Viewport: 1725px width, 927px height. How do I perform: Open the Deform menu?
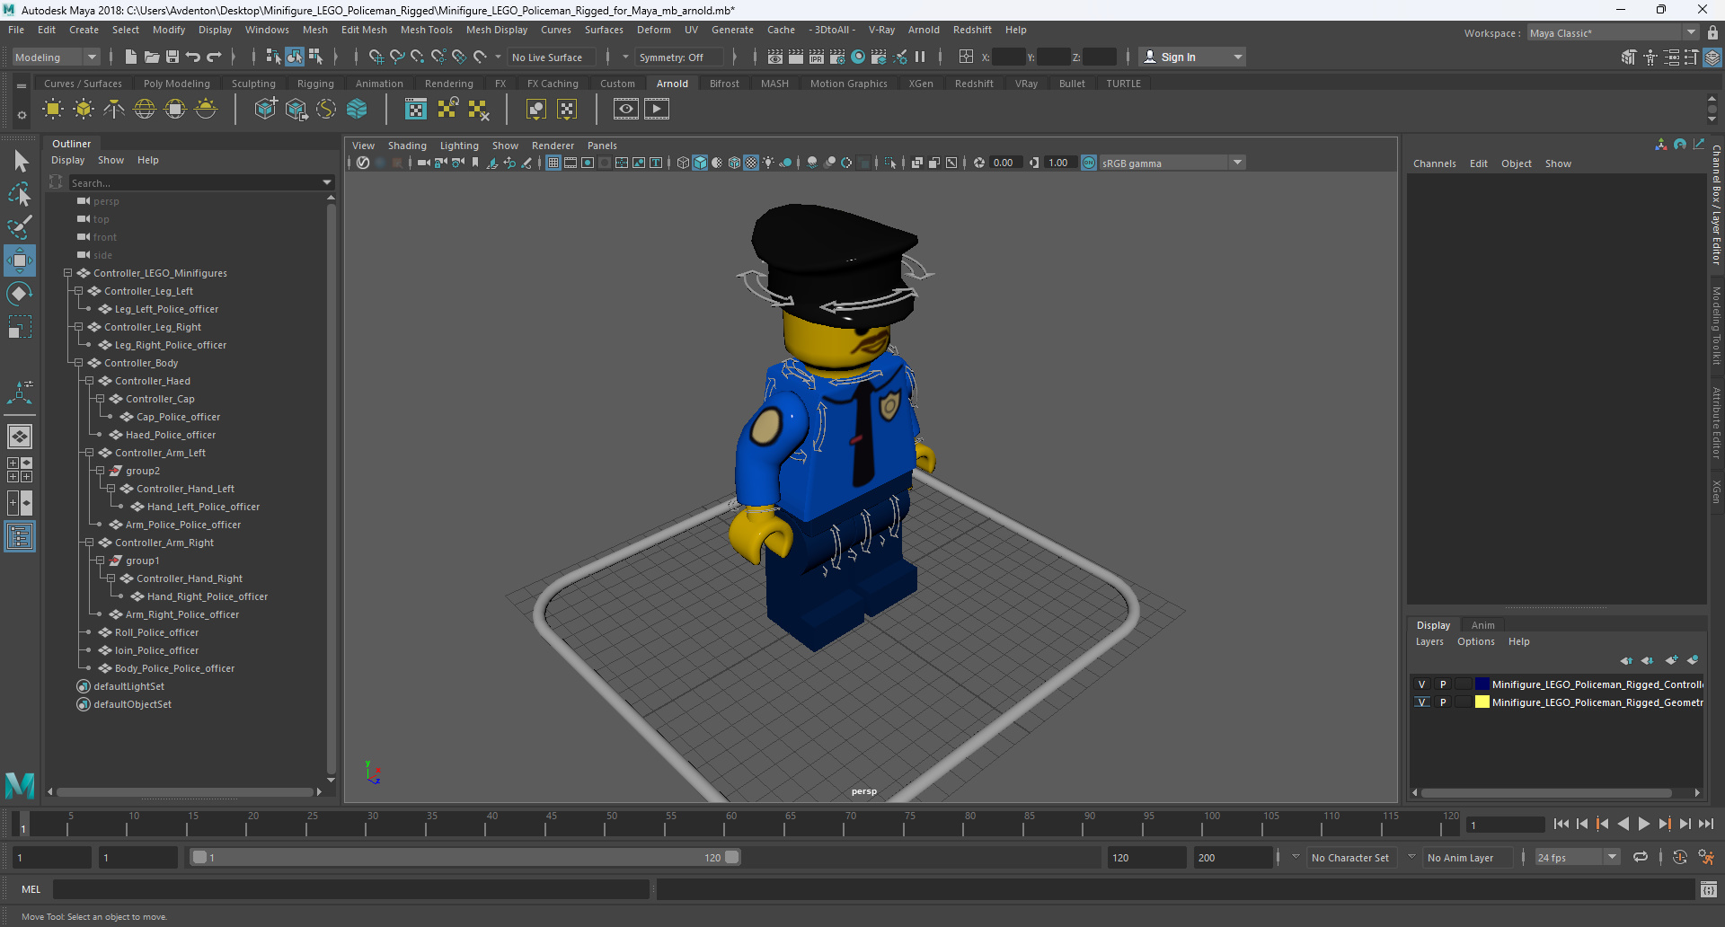[653, 30]
